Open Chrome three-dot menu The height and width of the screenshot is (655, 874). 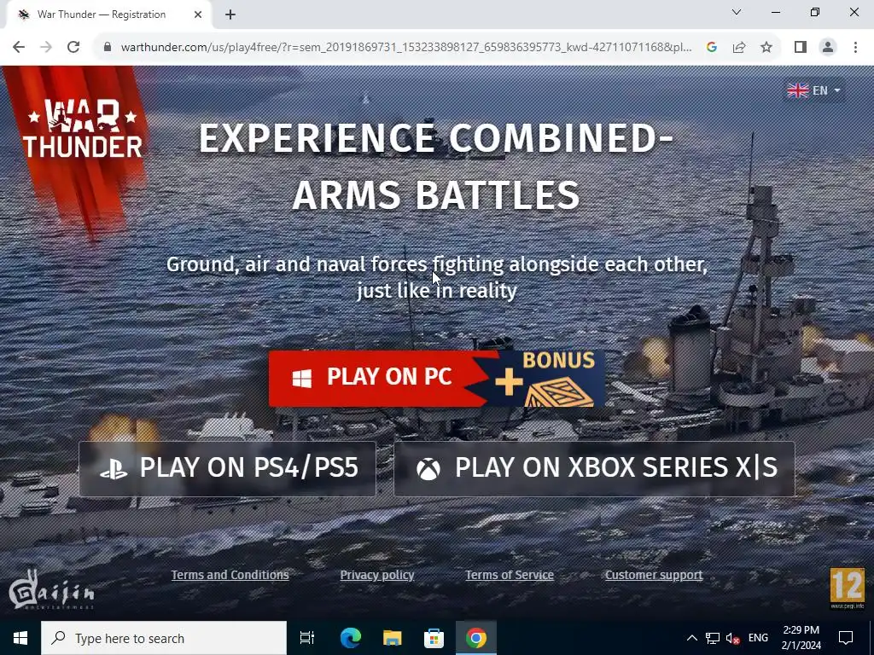(x=855, y=47)
